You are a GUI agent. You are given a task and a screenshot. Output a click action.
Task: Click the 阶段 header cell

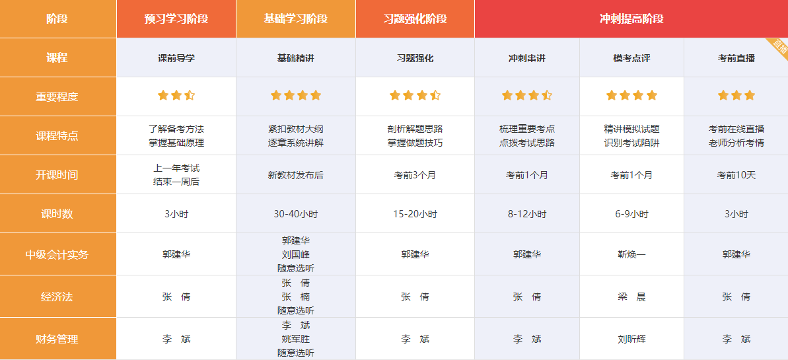(x=57, y=19)
